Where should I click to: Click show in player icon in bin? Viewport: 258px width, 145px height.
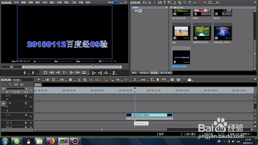click(x=190, y=3)
